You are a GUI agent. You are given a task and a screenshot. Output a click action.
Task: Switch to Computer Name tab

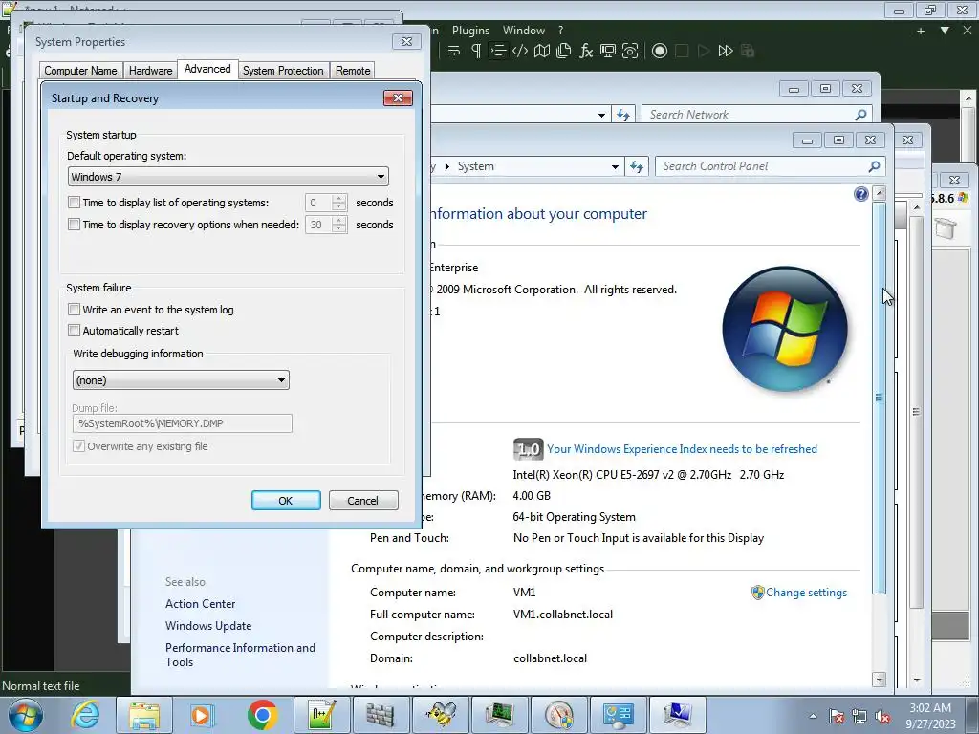click(80, 71)
